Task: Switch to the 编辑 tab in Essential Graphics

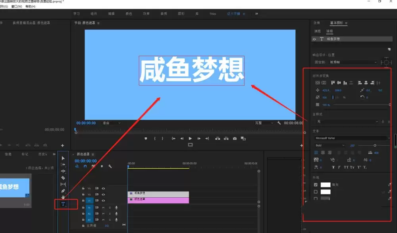Action: coord(330,31)
